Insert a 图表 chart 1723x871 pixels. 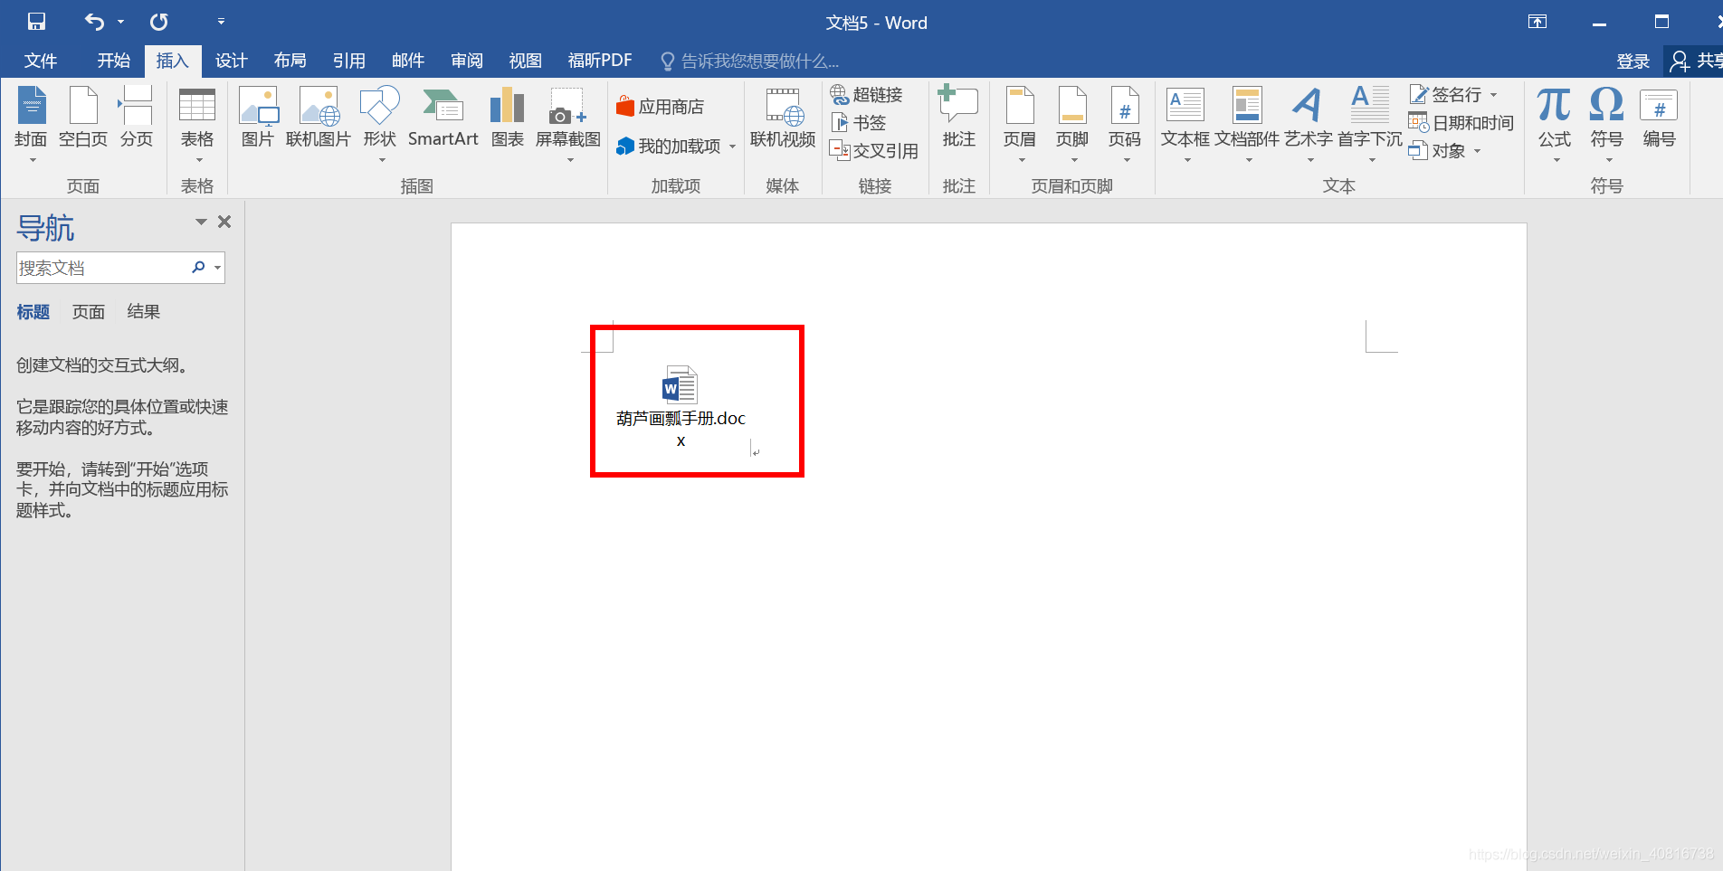508,118
